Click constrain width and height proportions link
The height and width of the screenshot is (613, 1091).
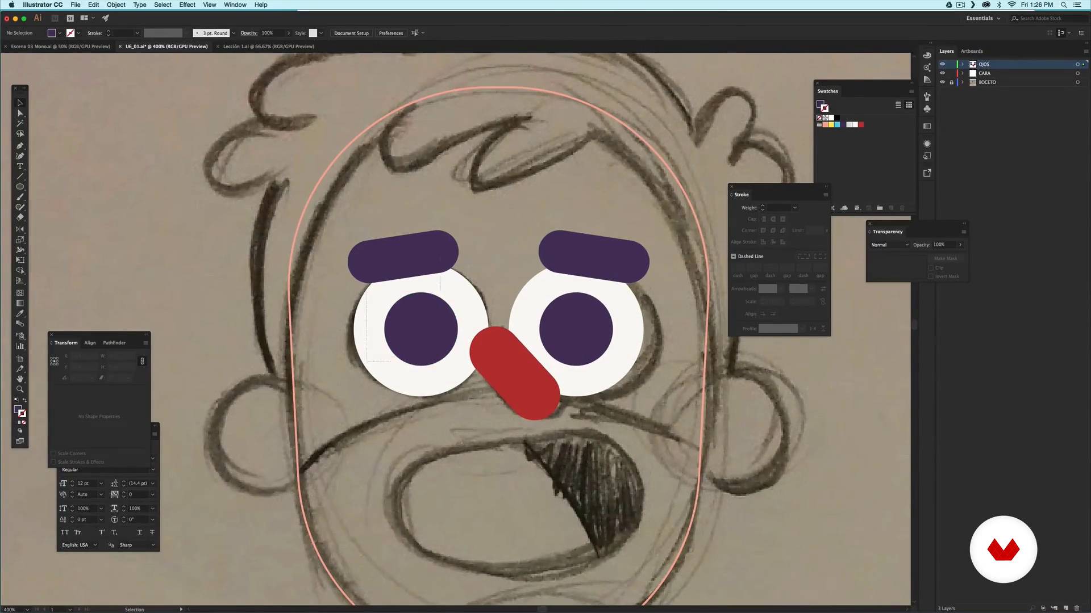[x=142, y=361]
